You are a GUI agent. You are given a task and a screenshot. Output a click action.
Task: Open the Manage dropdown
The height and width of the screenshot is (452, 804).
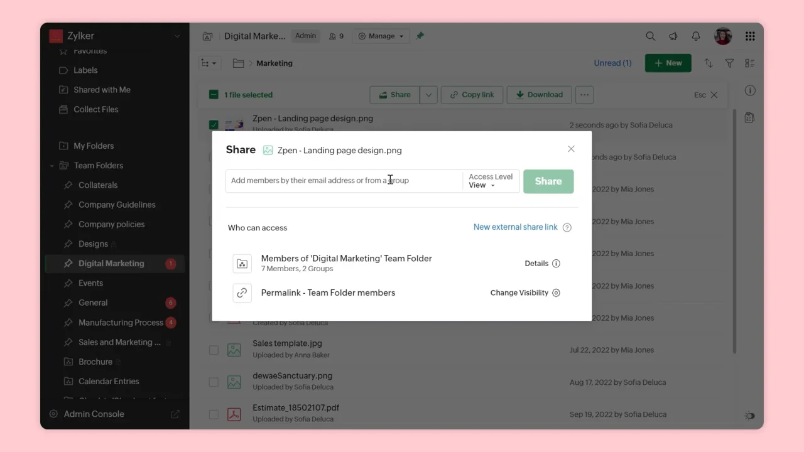[381, 36]
